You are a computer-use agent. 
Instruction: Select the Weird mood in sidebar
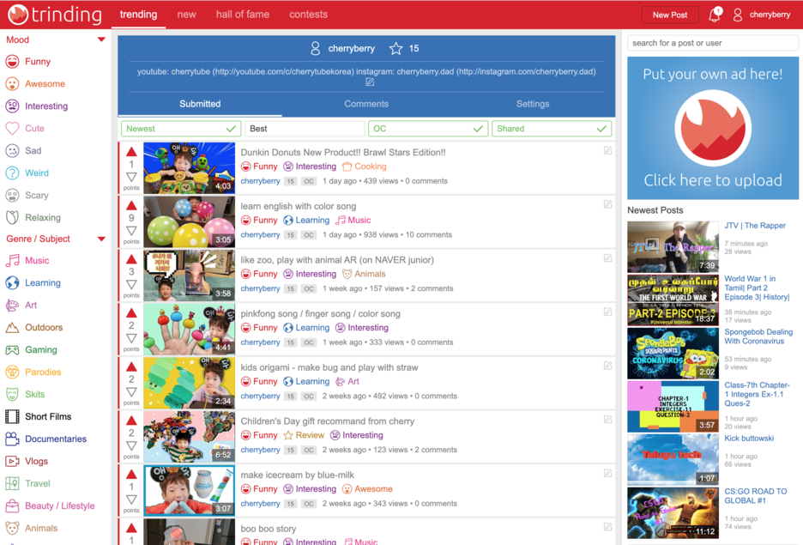click(37, 173)
